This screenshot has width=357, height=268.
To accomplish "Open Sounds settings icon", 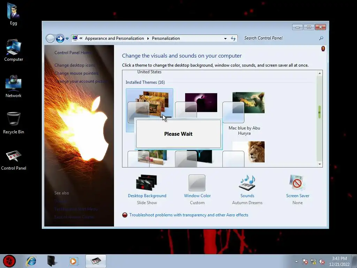I will (x=247, y=183).
